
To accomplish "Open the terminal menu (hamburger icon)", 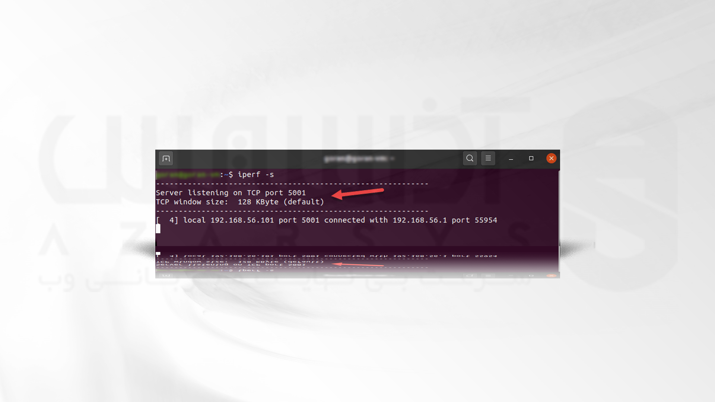I will pyautogui.click(x=488, y=158).
